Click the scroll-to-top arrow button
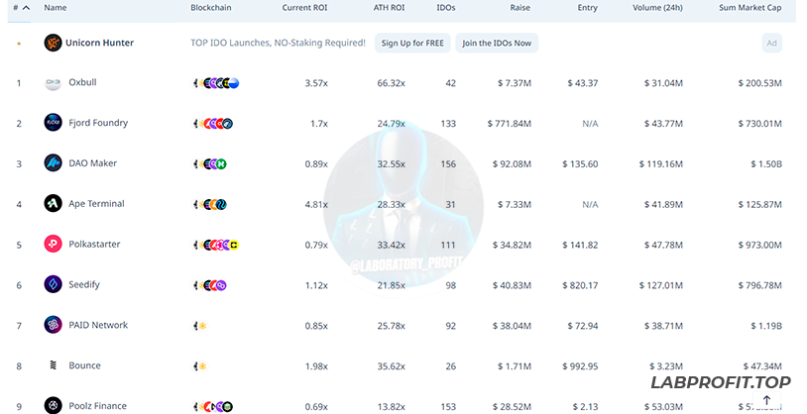 766,400
